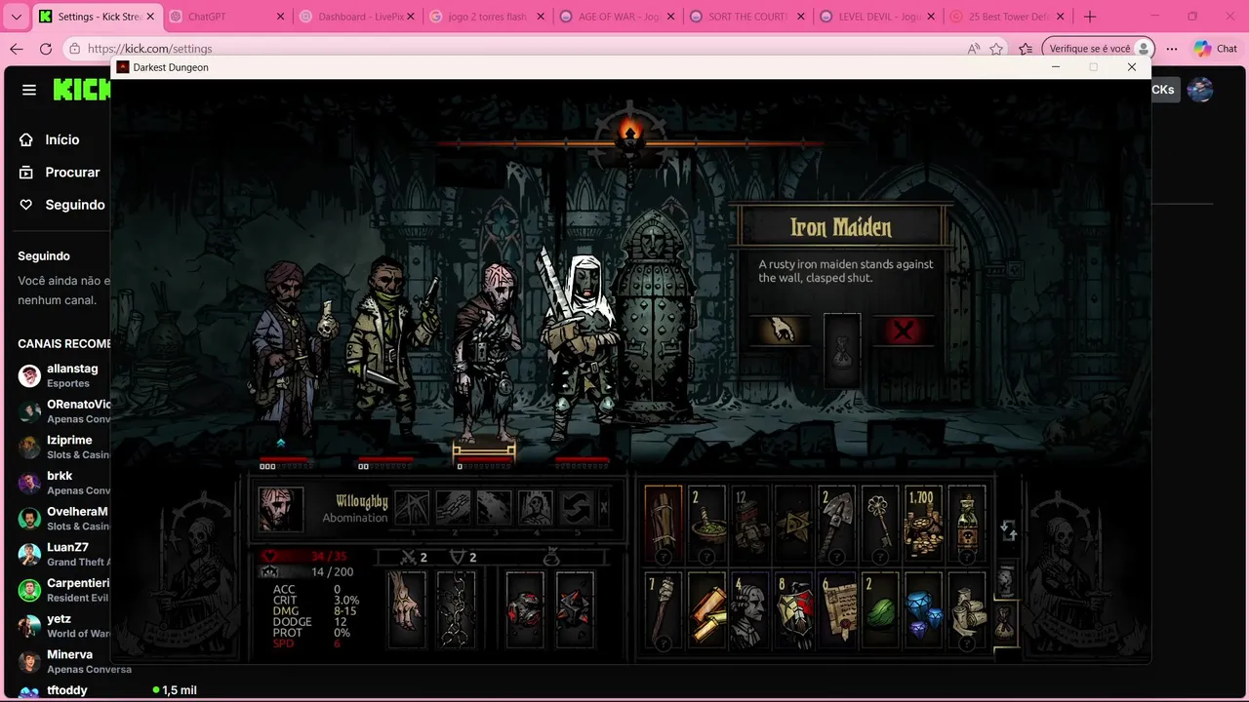This screenshot has height=702, width=1249.
Task: Click the torch light meter flame
Action: pos(630,133)
